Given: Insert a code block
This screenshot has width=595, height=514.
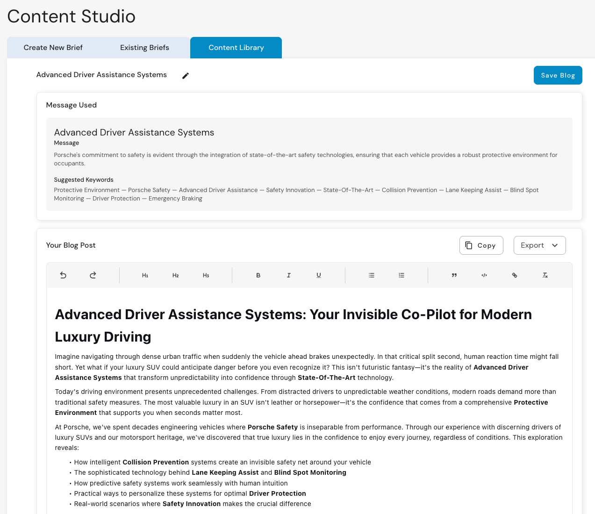Looking at the screenshot, I should coord(484,275).
